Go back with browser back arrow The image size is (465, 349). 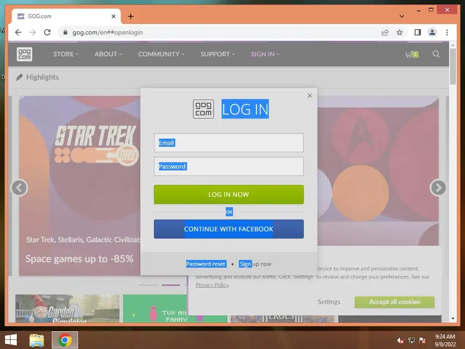pyautogui.click(x=18, y=32)
